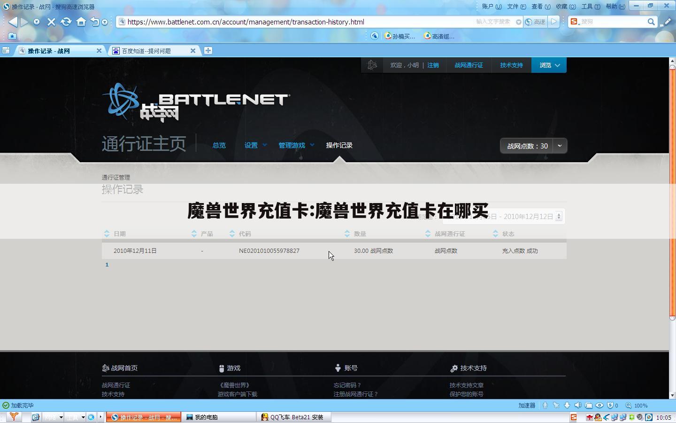Click the download arrow icon in status bar
676x423 pixels.
tap(567, 405)
